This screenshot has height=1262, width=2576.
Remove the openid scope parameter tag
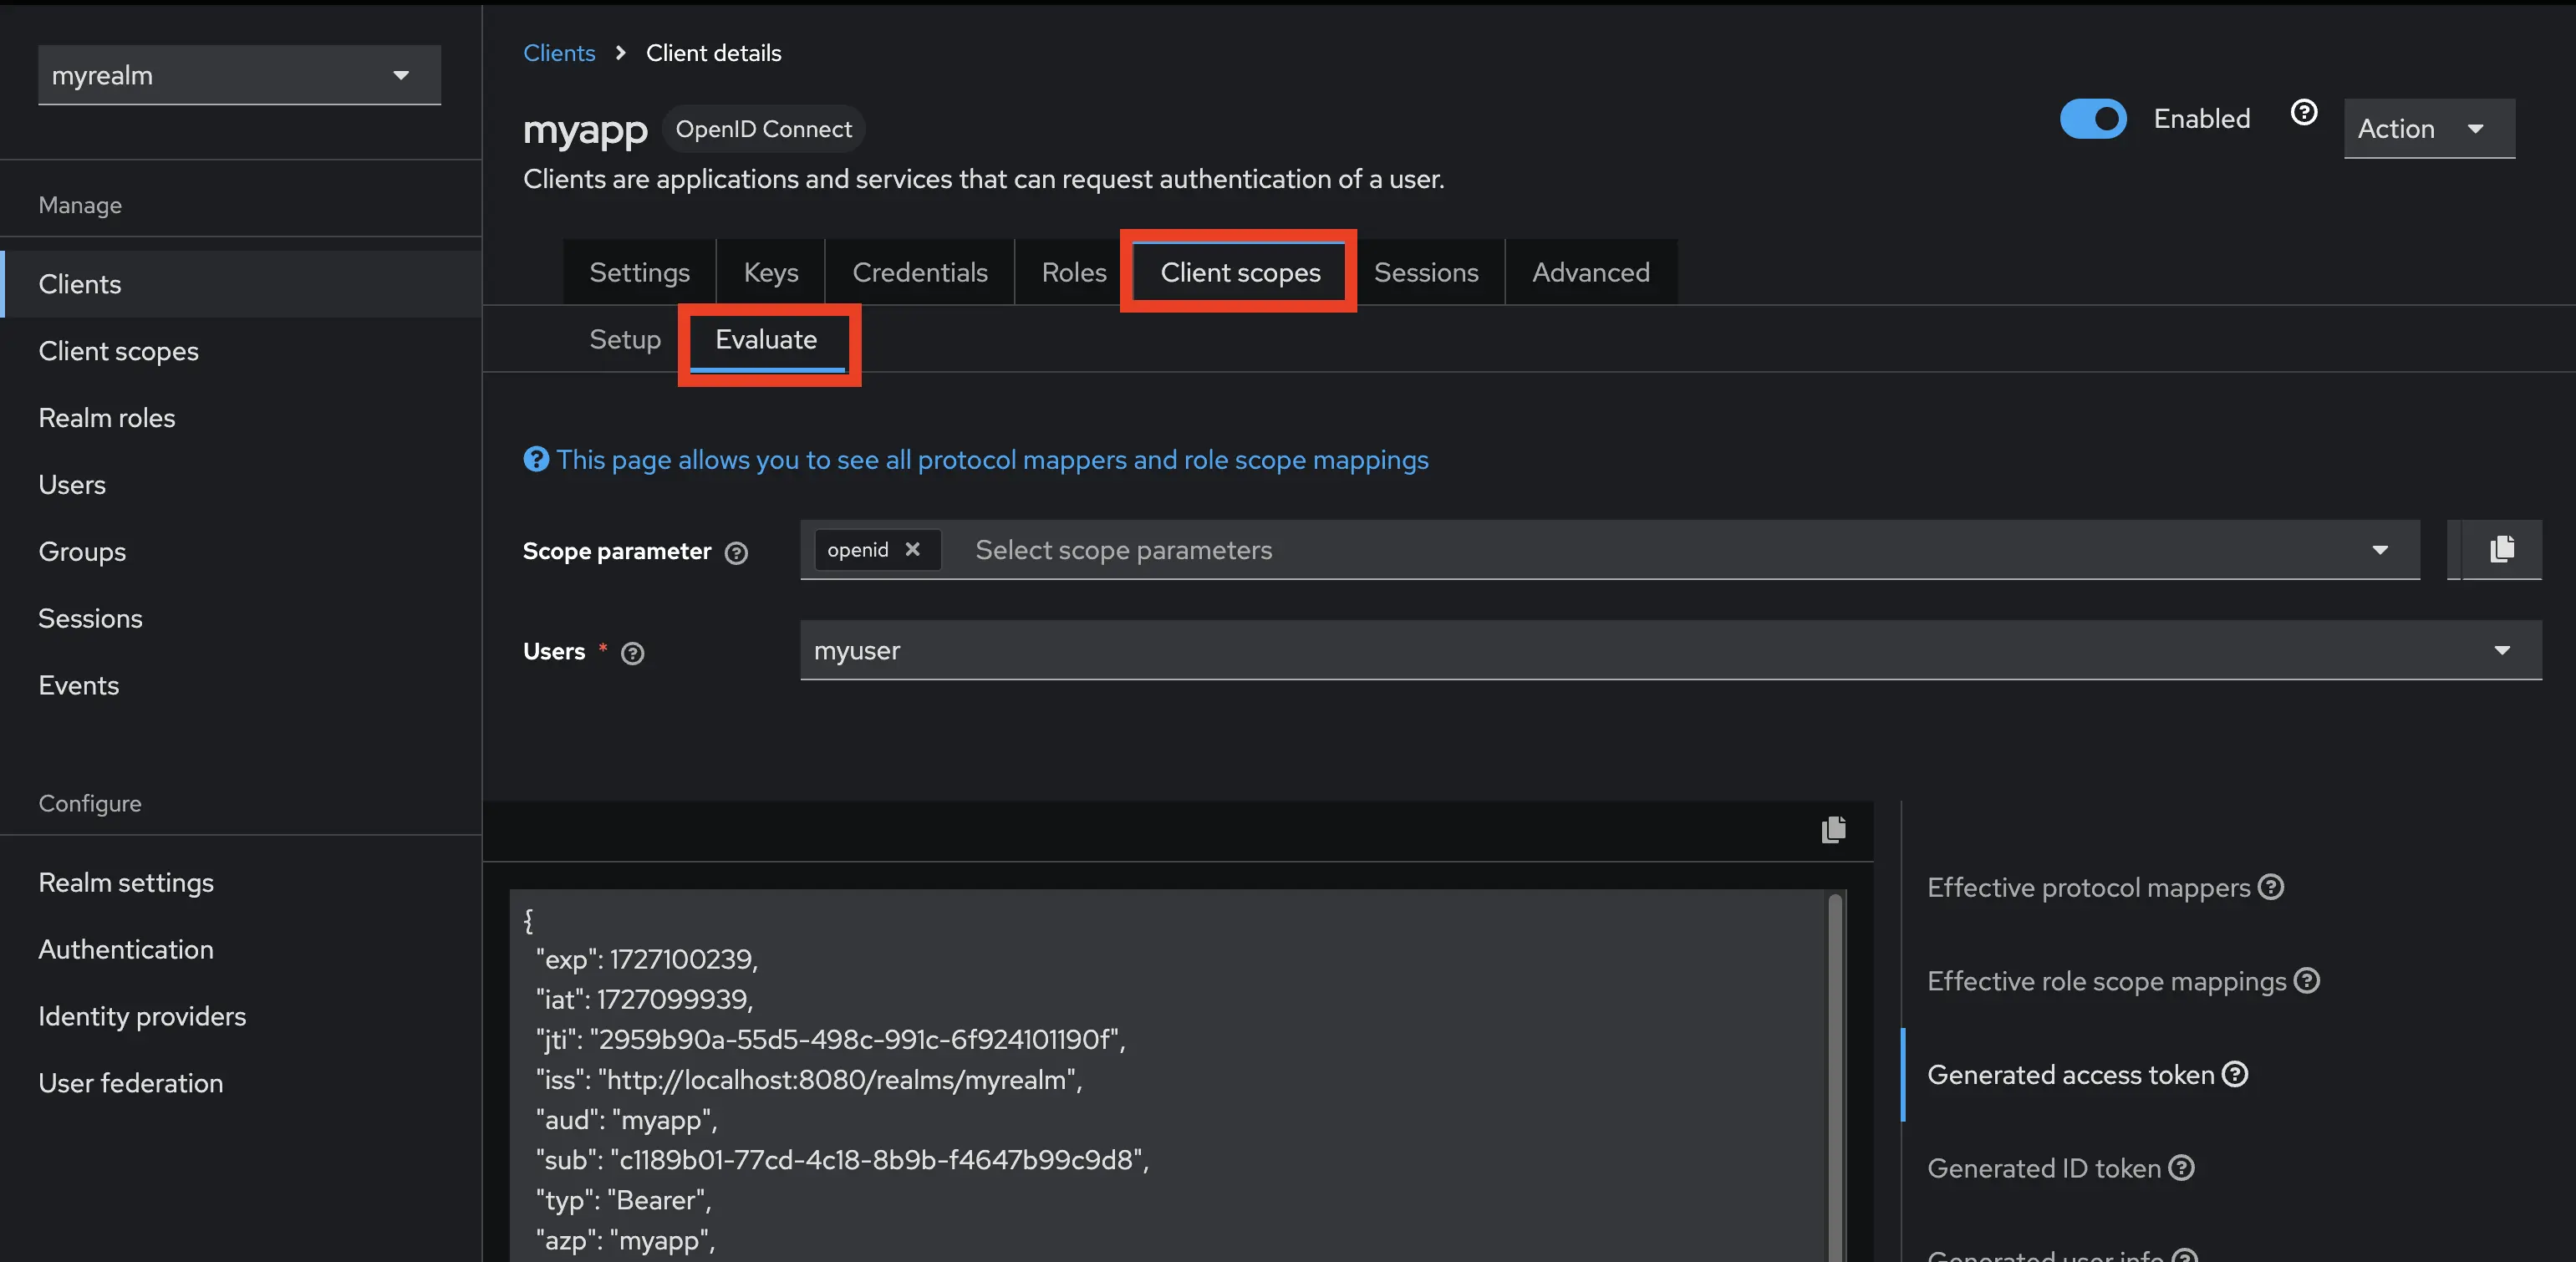(x=915, y=549)
